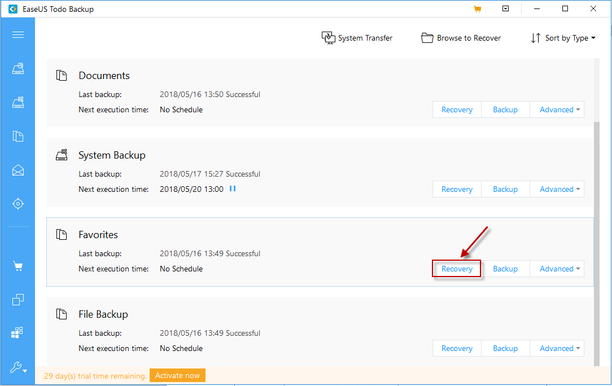This screenshot has width=612, height=386.
Task: Click Recovery for Documents backup
Action: coord(457,109)
